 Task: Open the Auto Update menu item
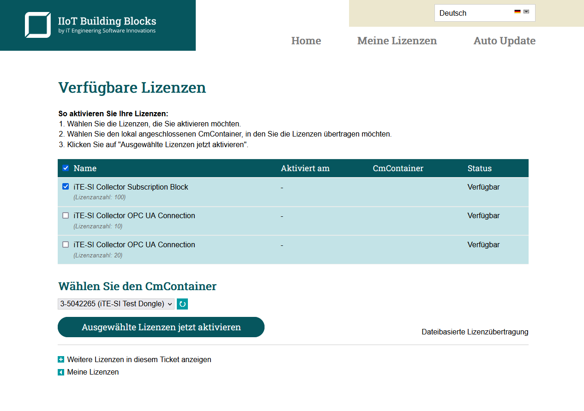(504, 41)
